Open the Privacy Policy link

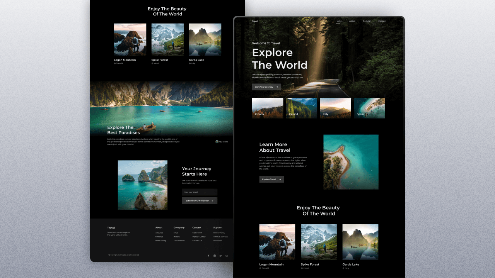point(219,232)
